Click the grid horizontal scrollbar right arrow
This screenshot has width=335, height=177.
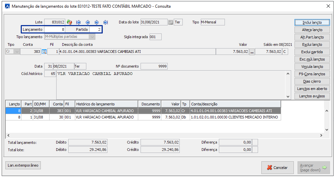pyautogui.click(x=321, y=136)
